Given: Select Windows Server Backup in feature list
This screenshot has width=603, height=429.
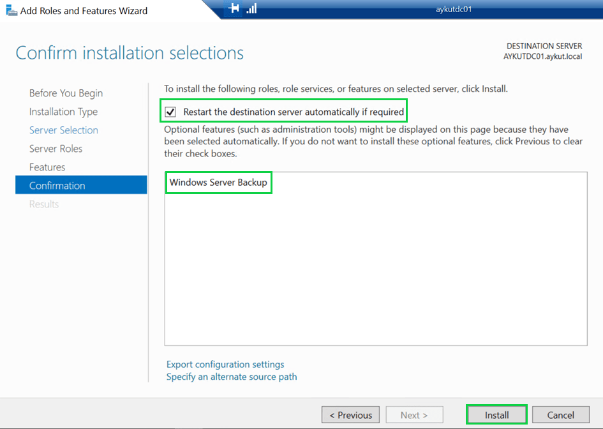Looking at the screenshot, I should pos(218,183).
